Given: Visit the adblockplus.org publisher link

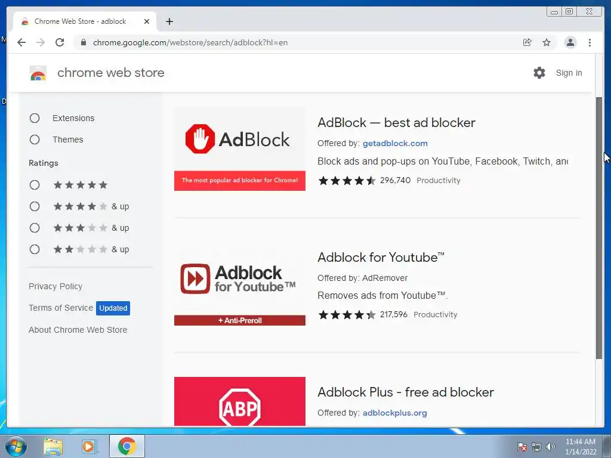Looking at the screenshot, I should coord(395,413).
